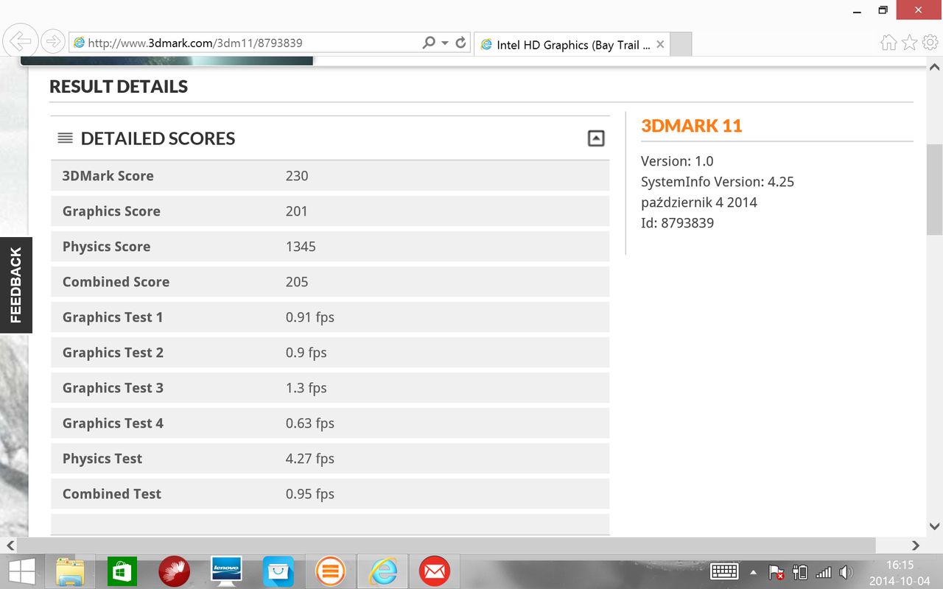Open the Windows Start menu

21,571
